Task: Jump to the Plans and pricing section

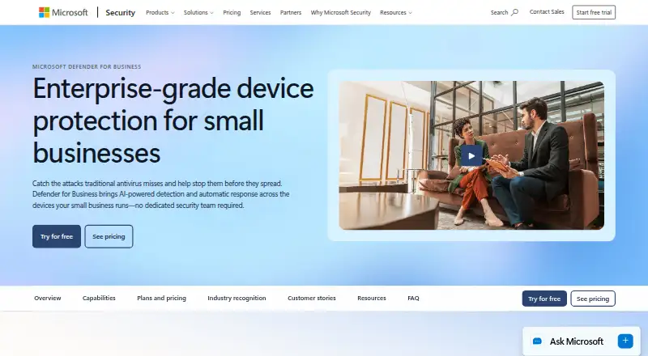Action: tap(161, 298)
